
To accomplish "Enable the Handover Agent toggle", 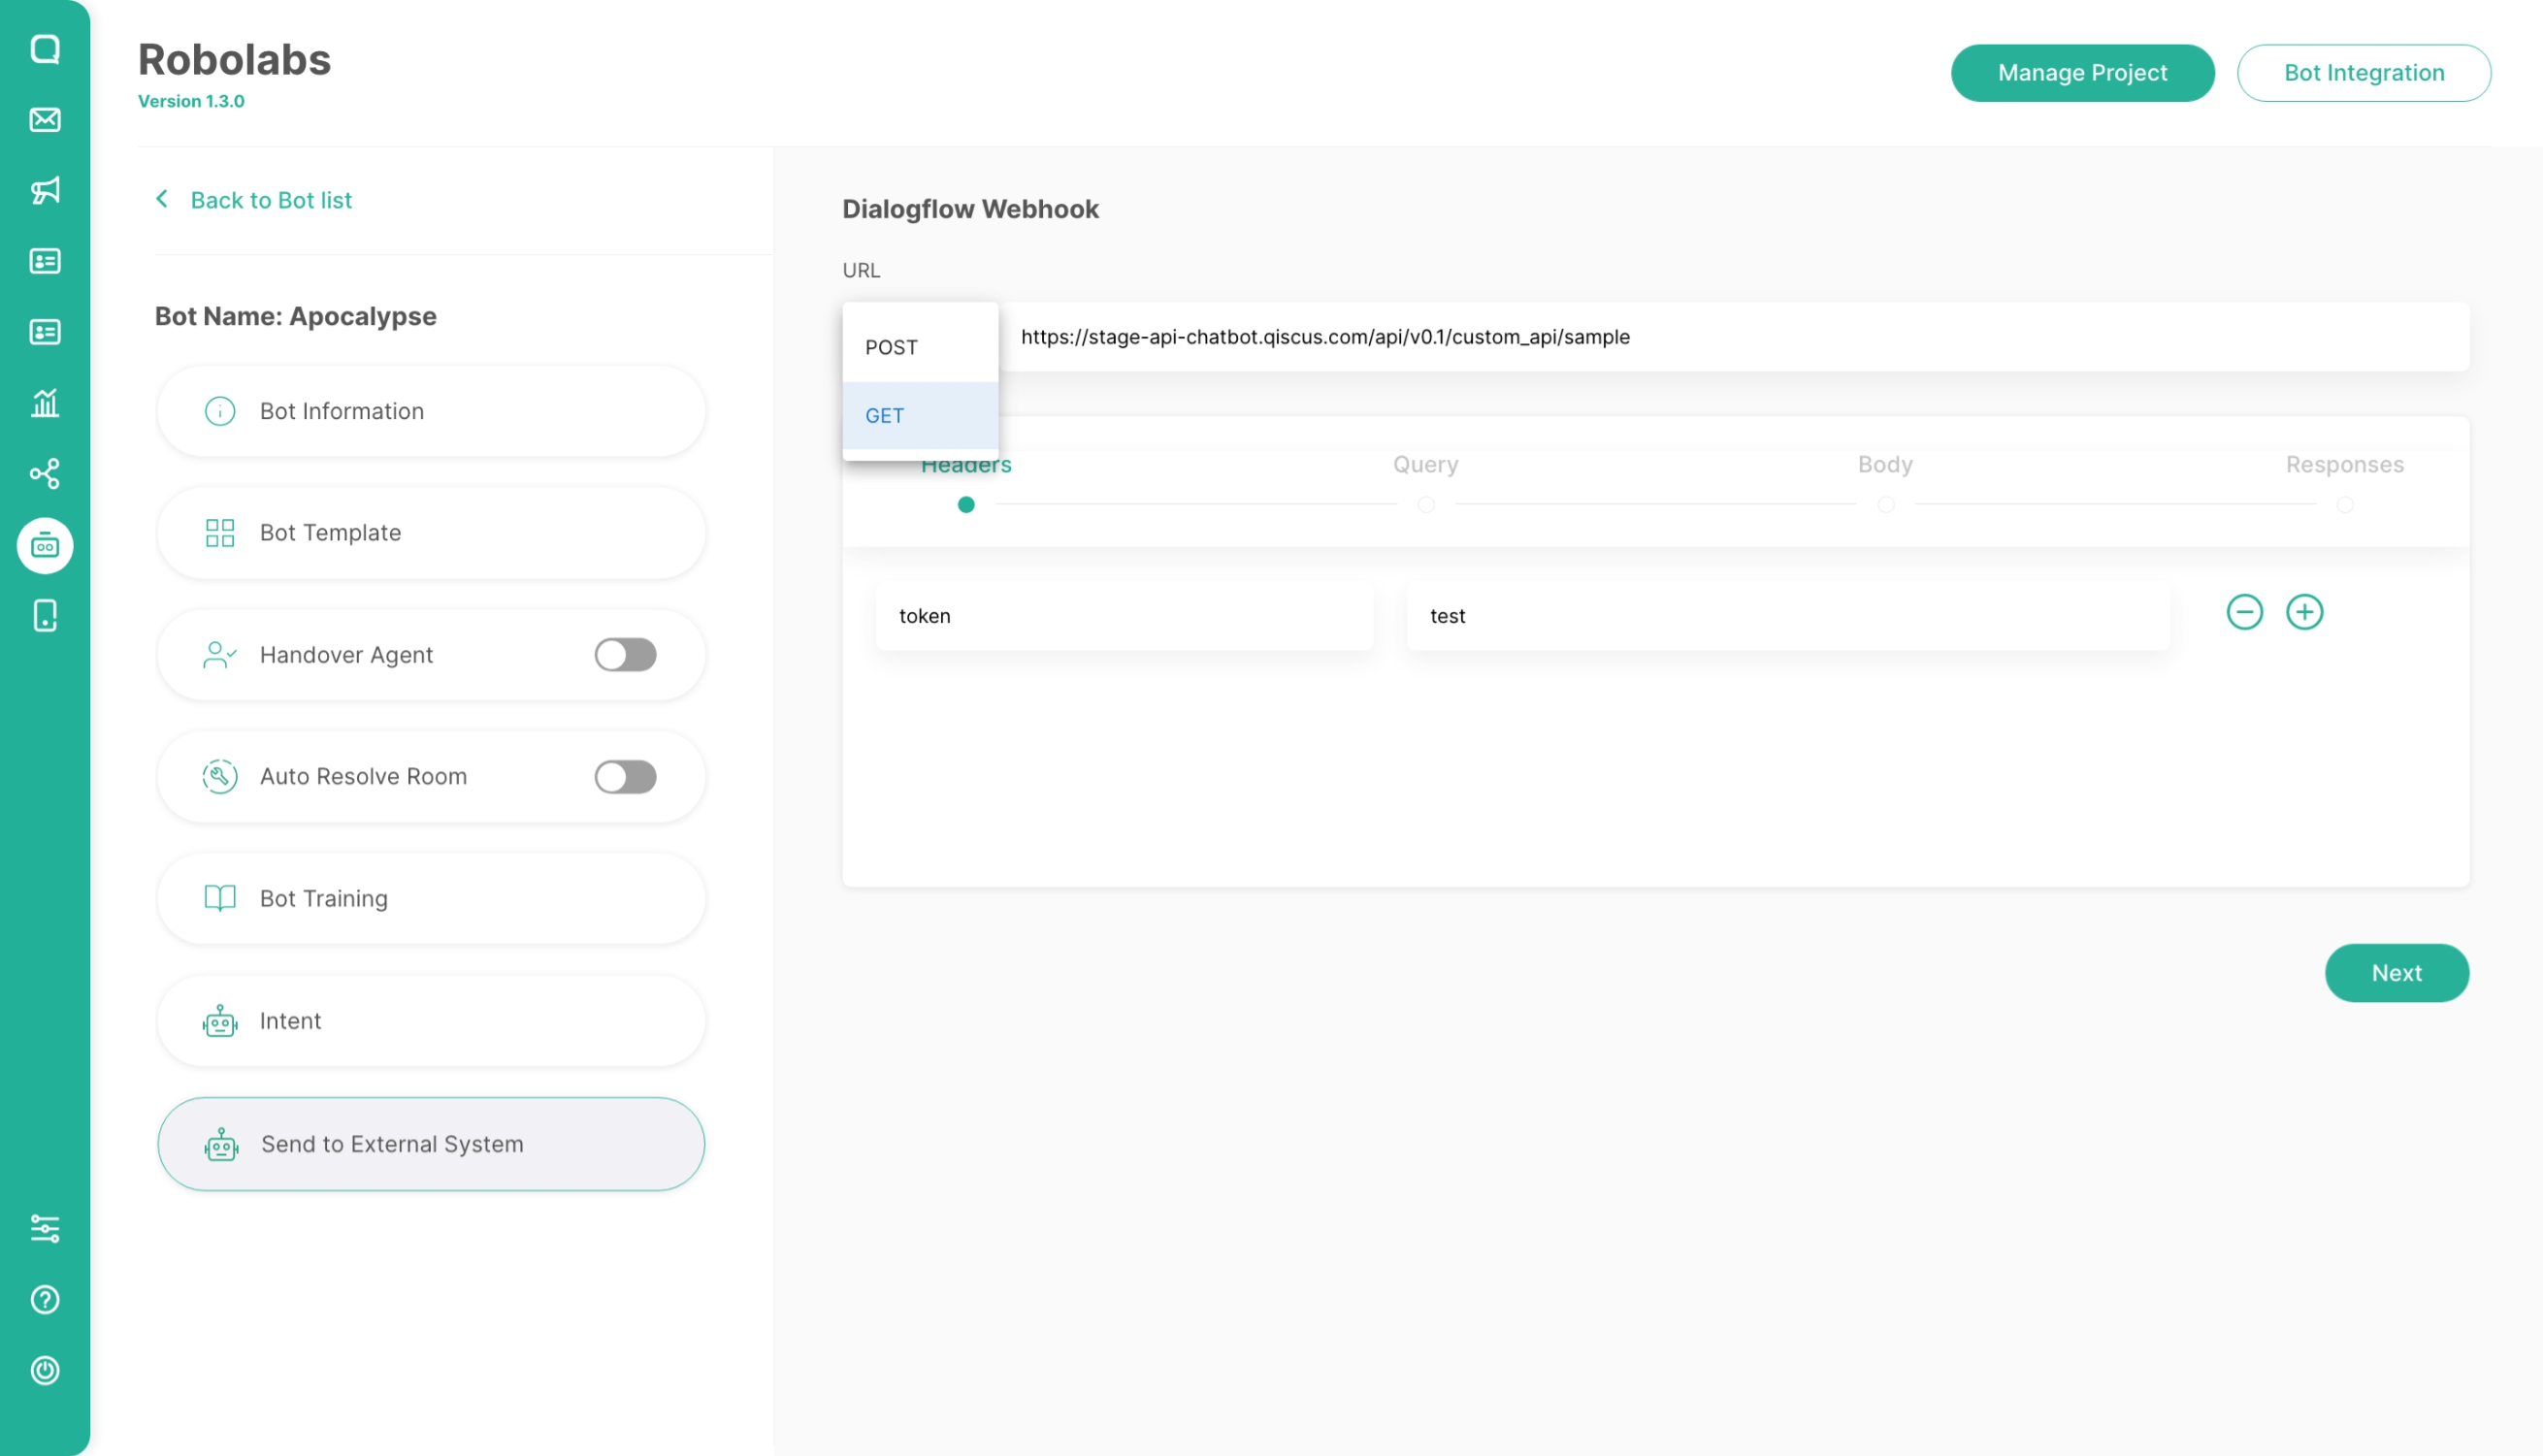I will point(625,655).
